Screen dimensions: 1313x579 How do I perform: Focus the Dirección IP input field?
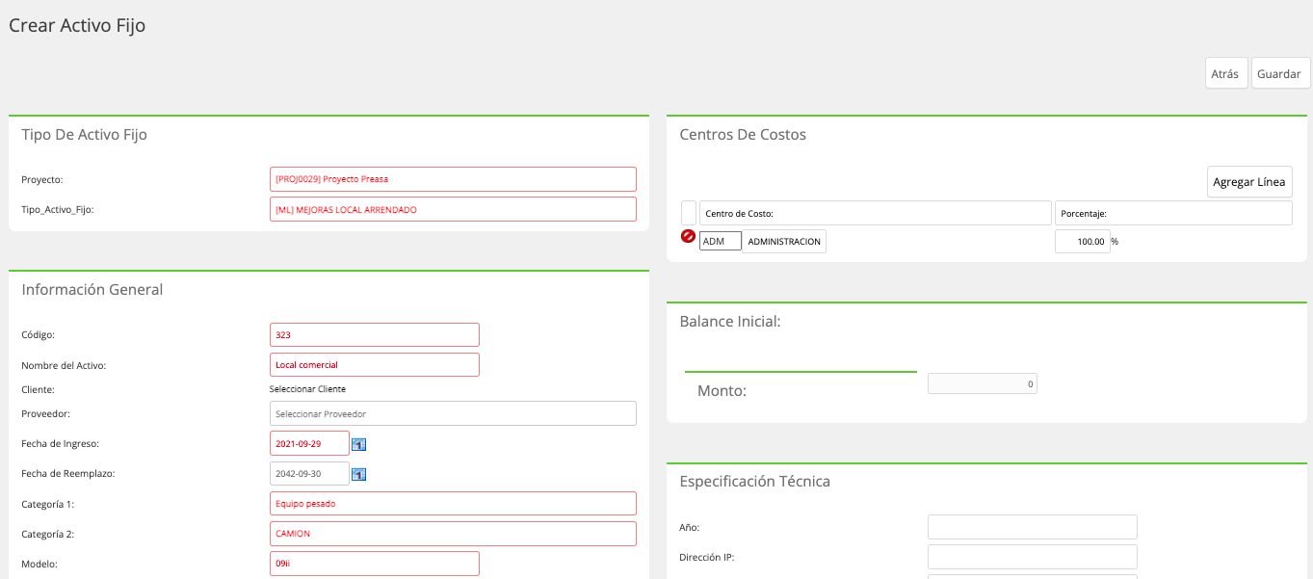click(x=1033, y=557)
